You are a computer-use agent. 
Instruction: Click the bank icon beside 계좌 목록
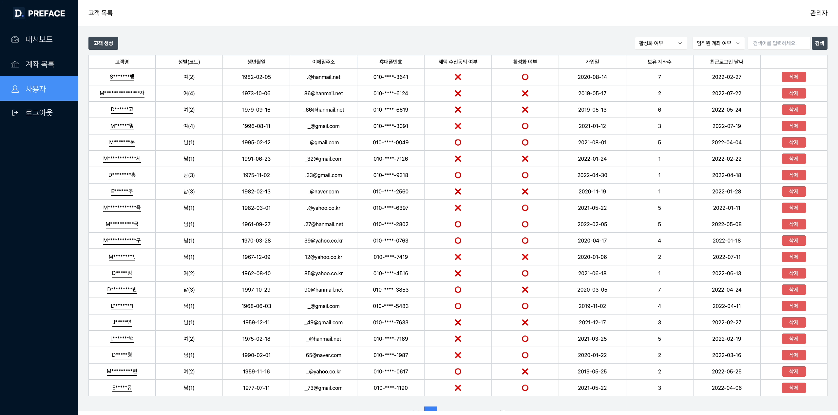pos(15,64)
